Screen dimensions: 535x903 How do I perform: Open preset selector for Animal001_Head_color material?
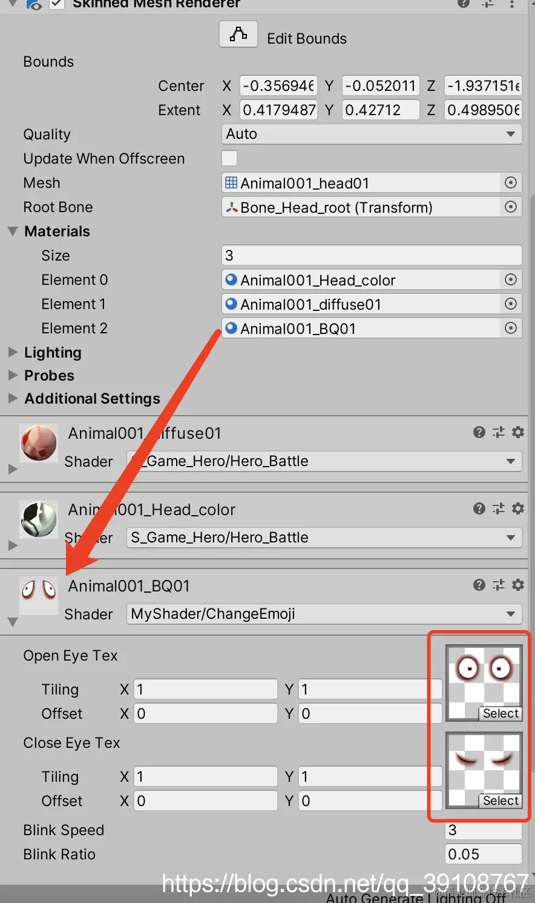coord(499,508)
